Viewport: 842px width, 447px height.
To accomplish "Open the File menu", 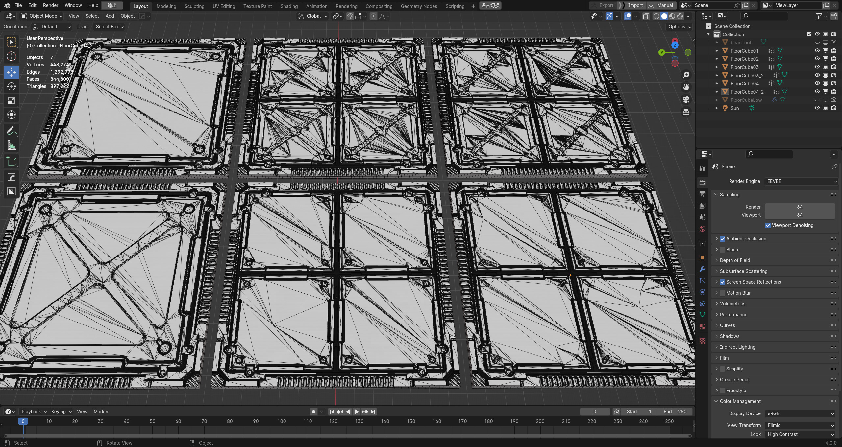I will pyautogui.click(x=18, y=5).
